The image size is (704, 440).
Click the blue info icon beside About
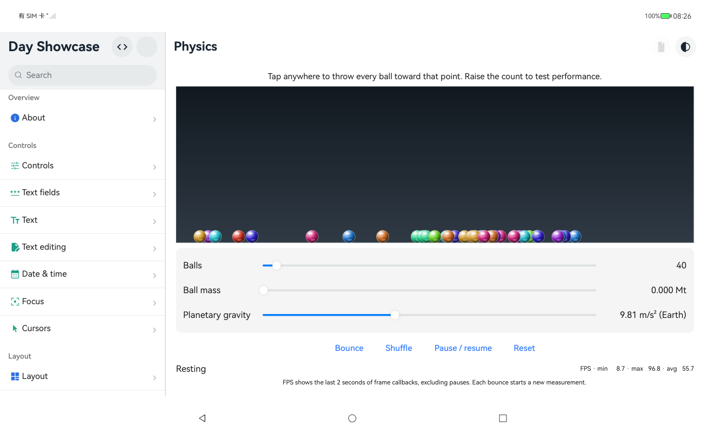pyautogui.click(x=15, y=118)
